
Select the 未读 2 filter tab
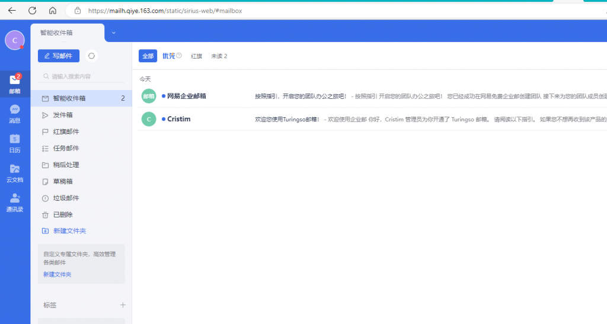219,56
